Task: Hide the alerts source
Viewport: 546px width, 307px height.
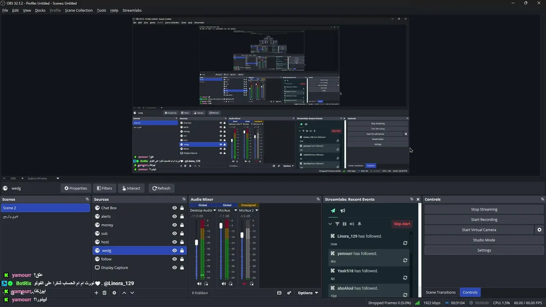Action: tap(174, 217)
